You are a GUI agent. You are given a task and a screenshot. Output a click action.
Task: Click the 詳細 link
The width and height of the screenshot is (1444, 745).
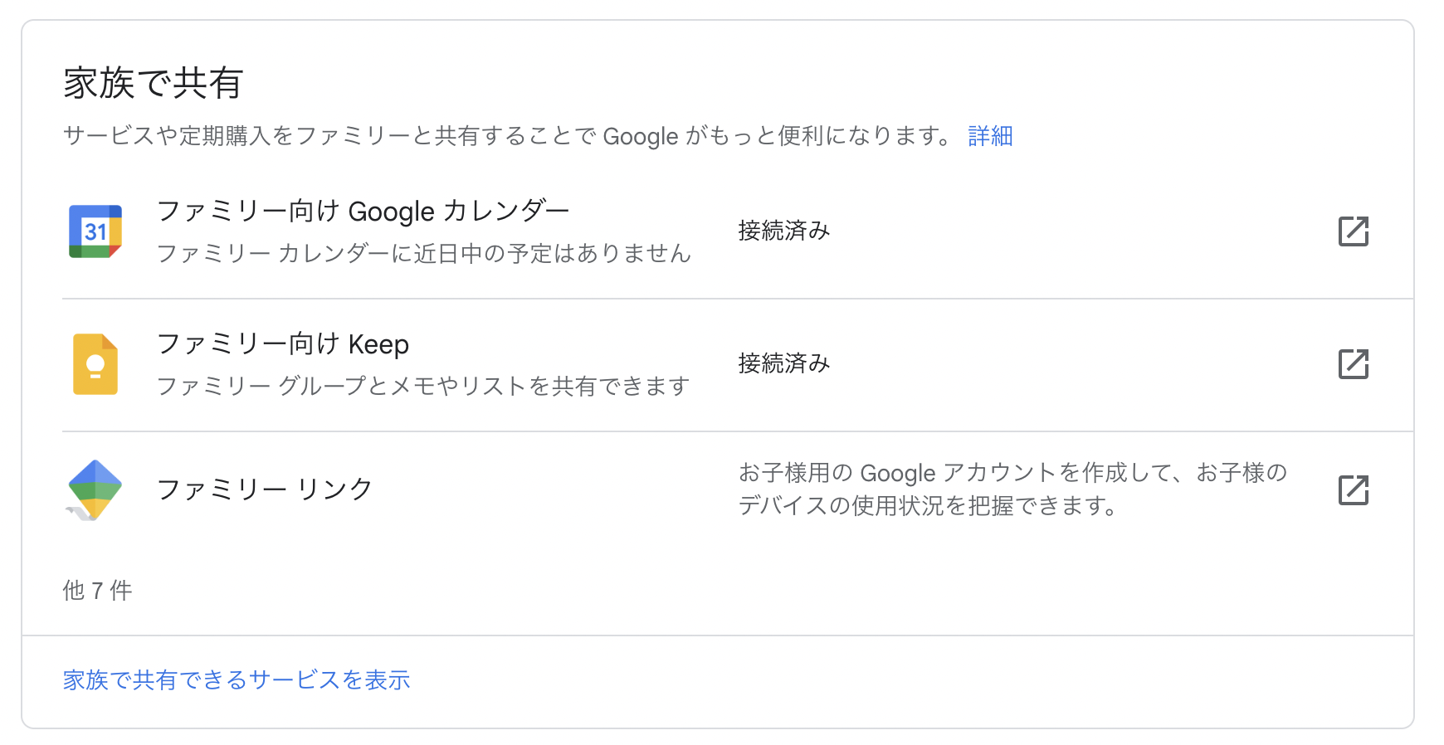[991, 135]
